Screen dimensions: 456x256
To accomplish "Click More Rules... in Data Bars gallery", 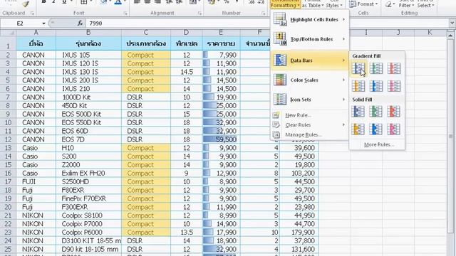I will pyautogui.click(x=379, y=144).
